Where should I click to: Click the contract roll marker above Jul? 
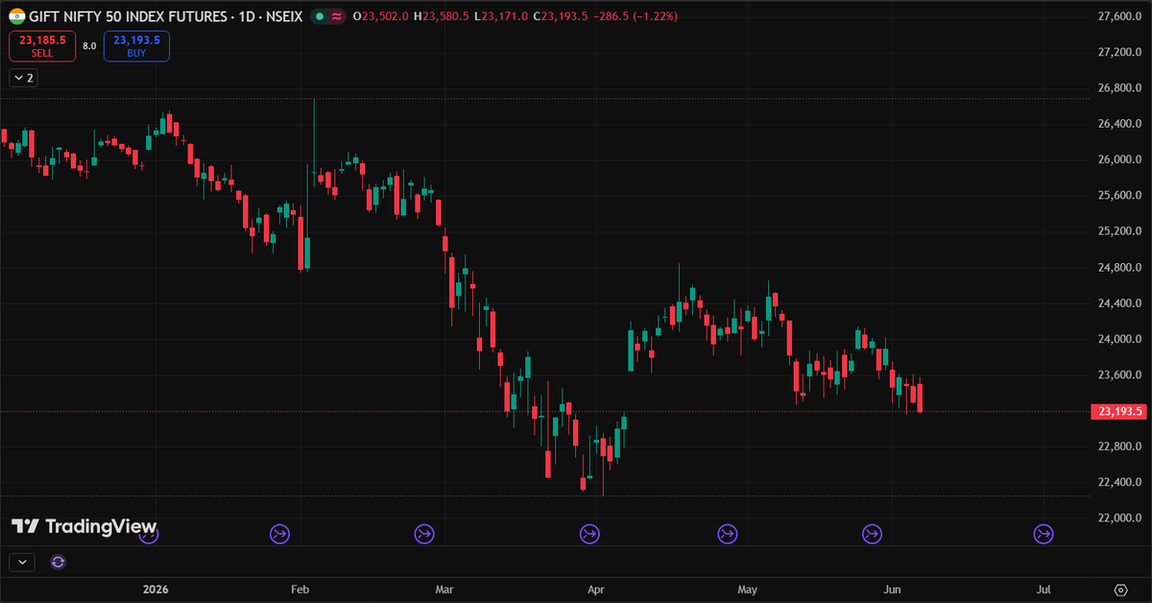[1044, 533]
